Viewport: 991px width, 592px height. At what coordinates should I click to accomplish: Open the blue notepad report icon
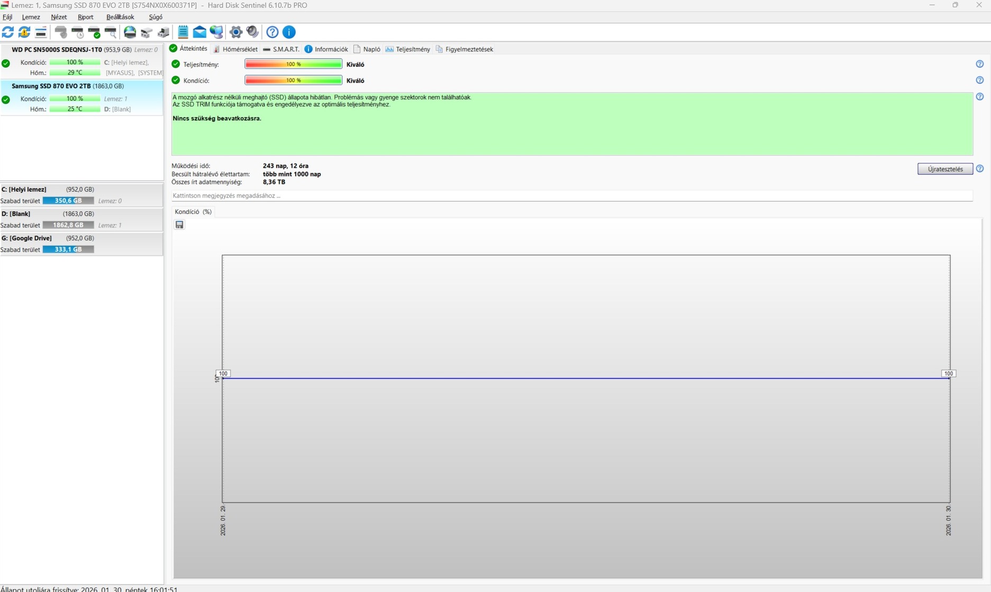[183, 32]
